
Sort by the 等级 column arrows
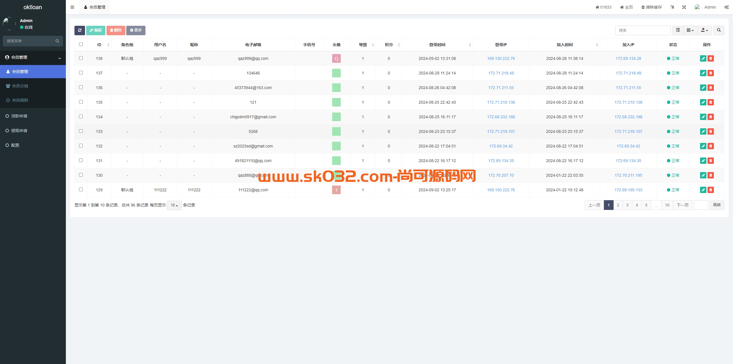coord(373,45)
